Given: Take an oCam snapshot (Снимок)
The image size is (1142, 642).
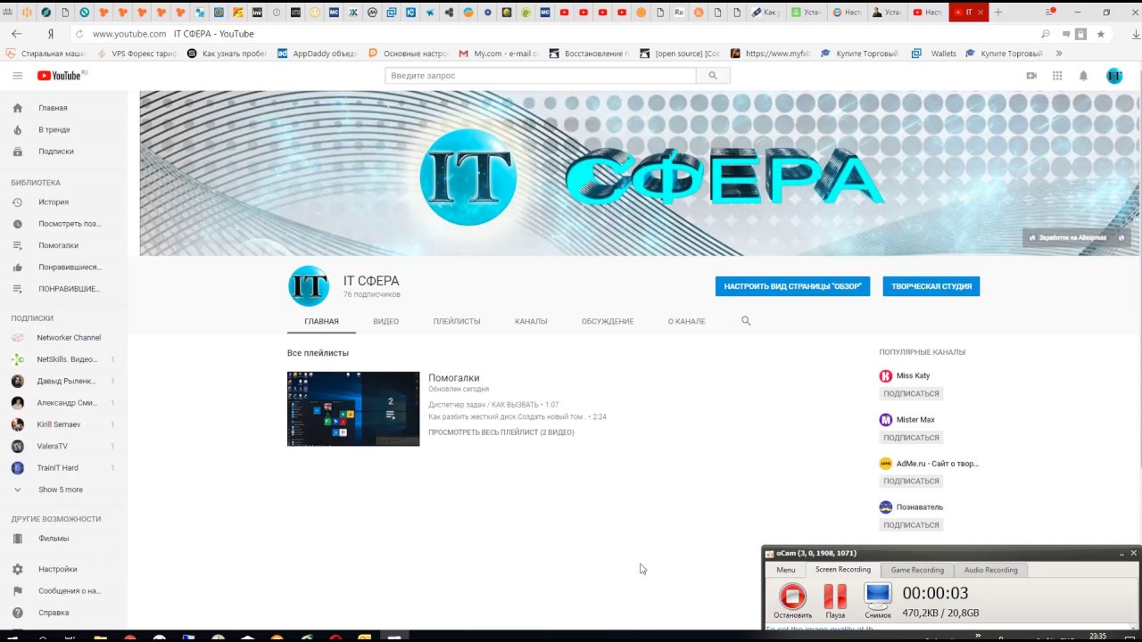Looking at the screenshot, I should point(878,601).
